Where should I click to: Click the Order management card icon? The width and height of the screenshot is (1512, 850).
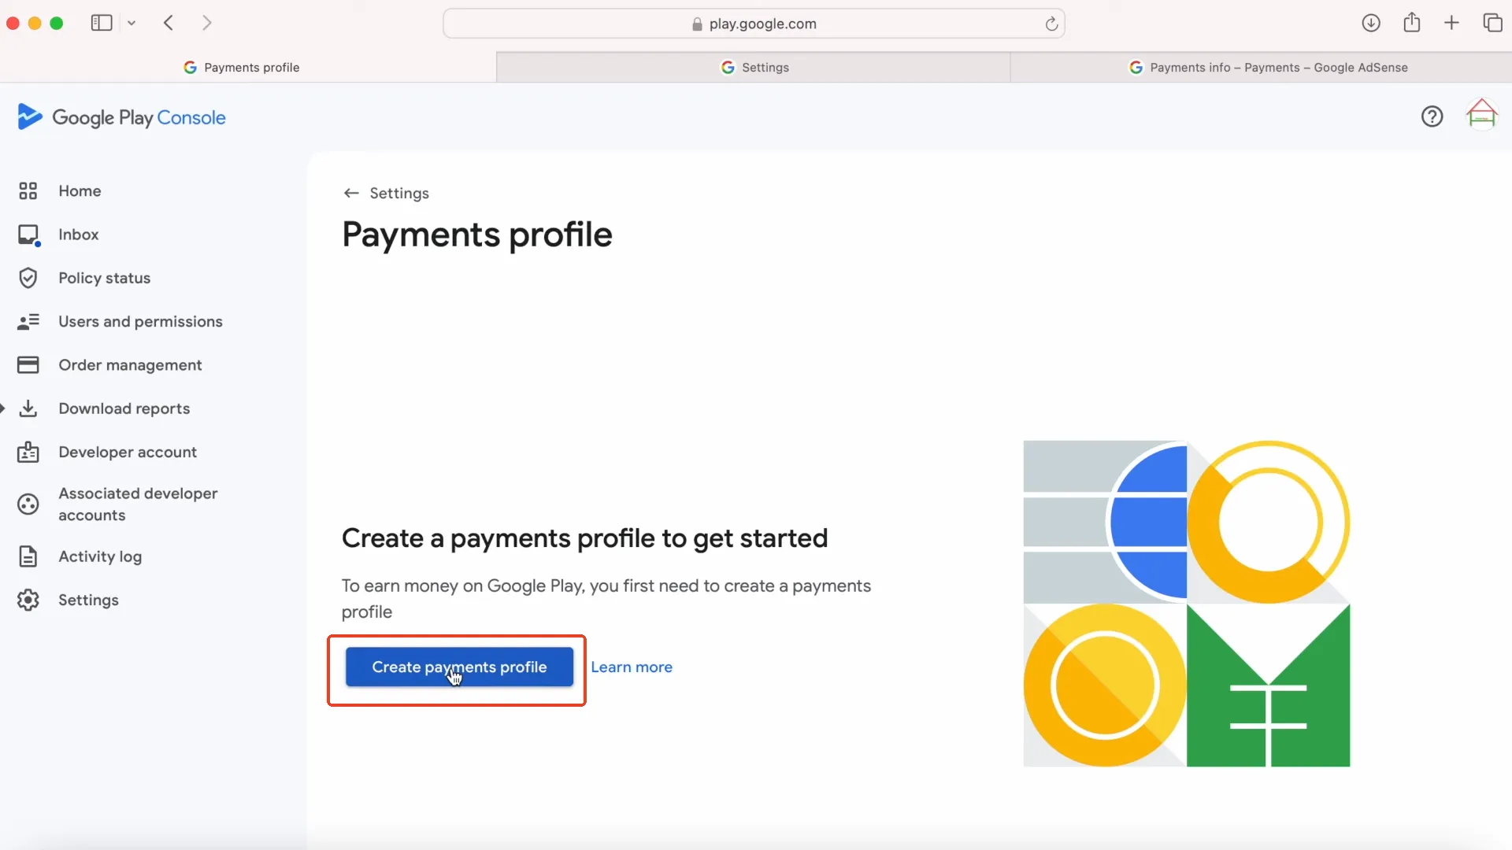[28, 365]
